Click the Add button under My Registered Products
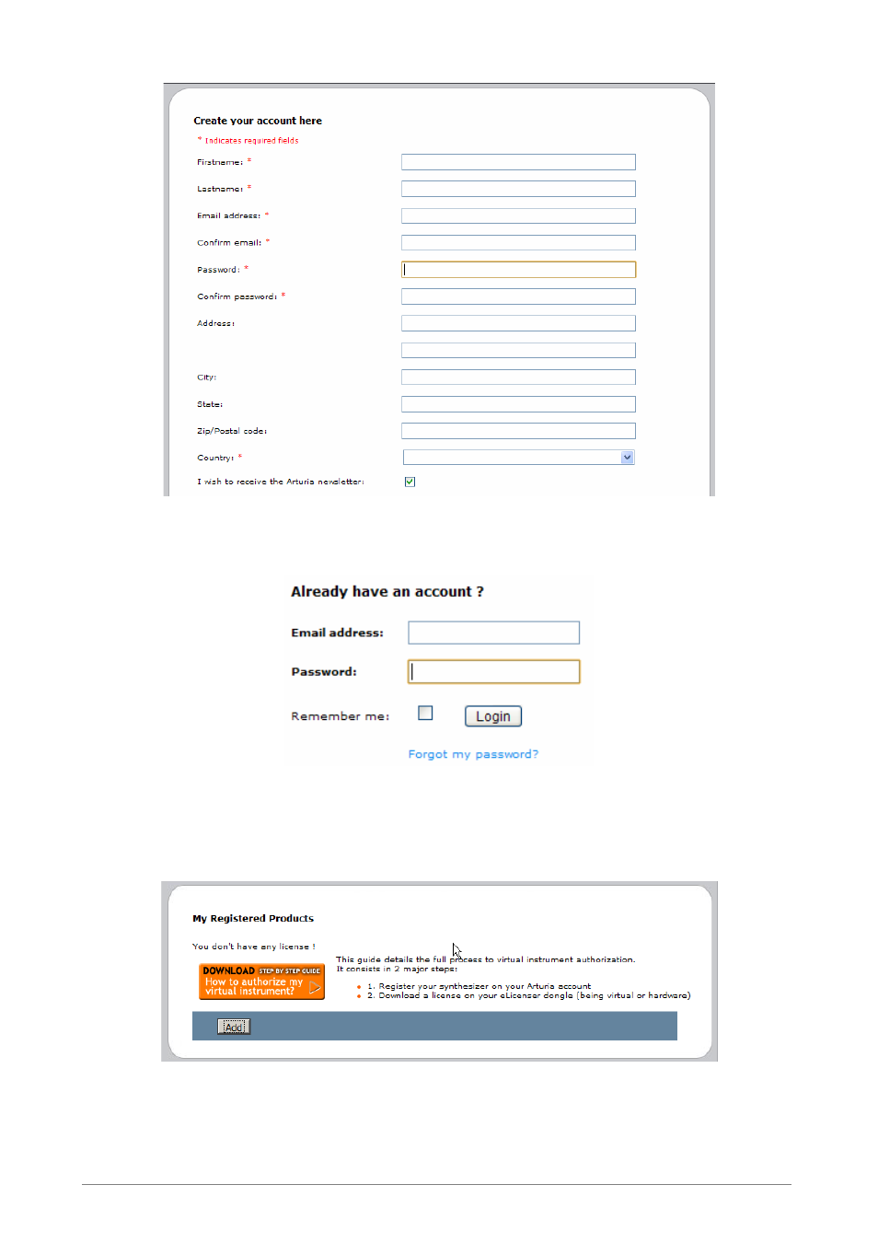This screenshot has width=878, height=1243. tap(234, 1028)
